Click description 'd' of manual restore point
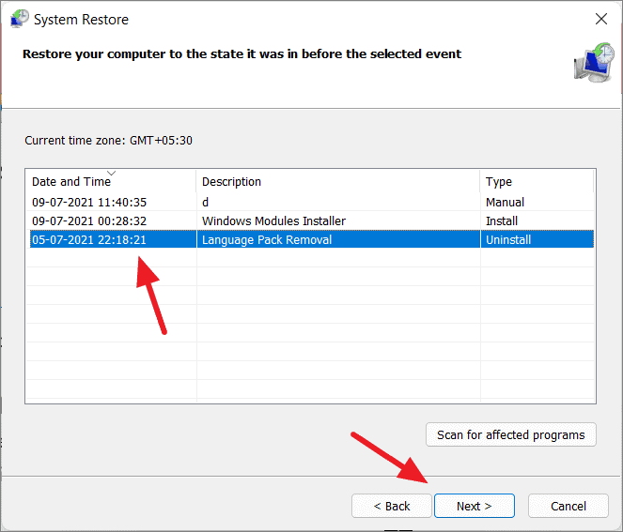623x532 pixels. point(205,203)
